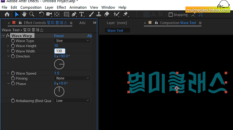Image resolution: width=233 pixels, height=130 pixels.
Task: Open the Help menu
Action: coord(122,7)
